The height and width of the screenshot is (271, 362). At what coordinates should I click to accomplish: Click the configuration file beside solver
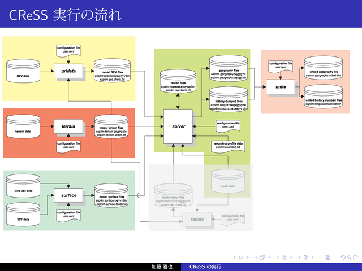coord(228,126)
